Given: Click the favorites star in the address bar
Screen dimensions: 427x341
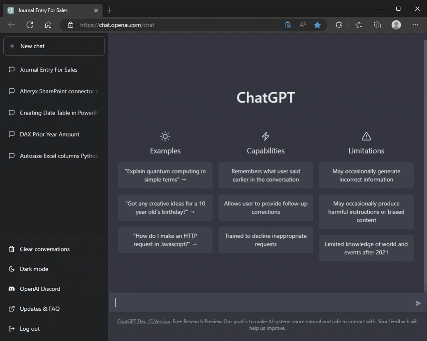Looking at the screenshot, I should pos(317,25).
